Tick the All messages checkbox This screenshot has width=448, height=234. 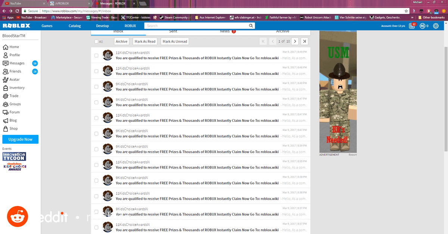(97, 42)
